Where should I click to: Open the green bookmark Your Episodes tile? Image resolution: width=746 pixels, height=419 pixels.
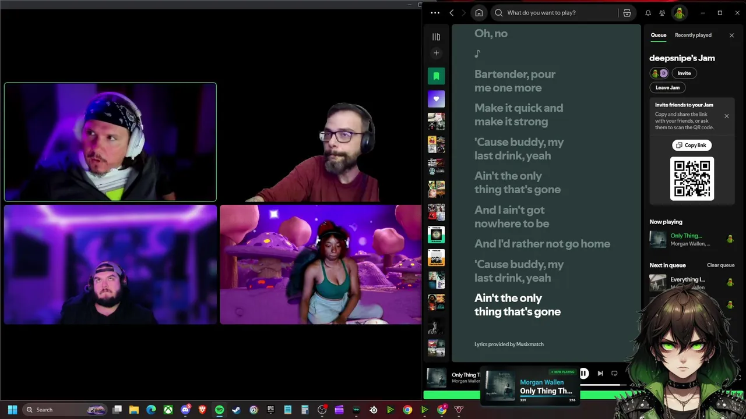point(436,76)
